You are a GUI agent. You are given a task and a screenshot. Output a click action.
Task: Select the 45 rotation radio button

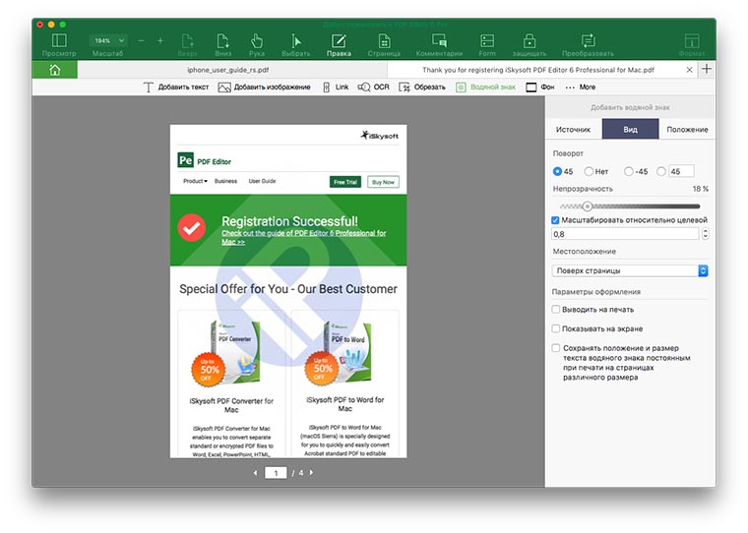pos(557,171)
